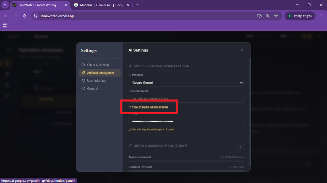Open the Chrome tab search dropdown arrow
Viewport: 327px width, 183px height.
click(x=5, y=5)
